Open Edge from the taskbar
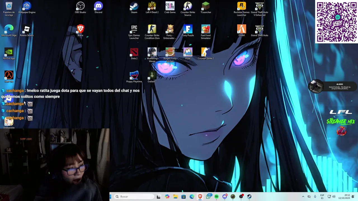The image size is (358, 201). [x=192, y=197]
